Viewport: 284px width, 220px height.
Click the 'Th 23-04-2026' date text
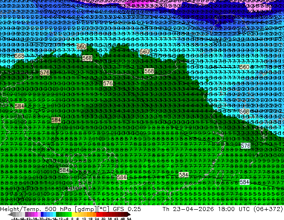188,209
